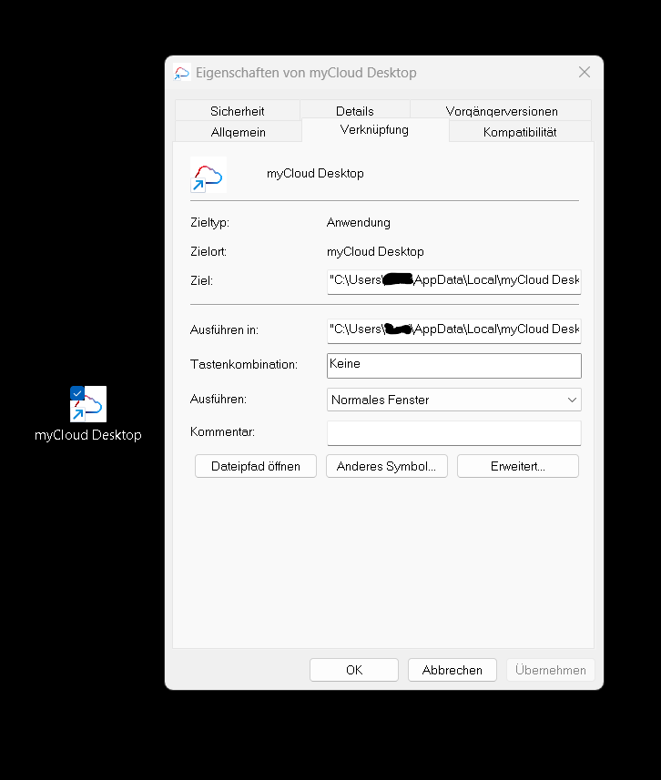The image size is (661, 780).
Task: Click the myCloud Desktop label under the desktop icon
Action: (x=88, y=435)
